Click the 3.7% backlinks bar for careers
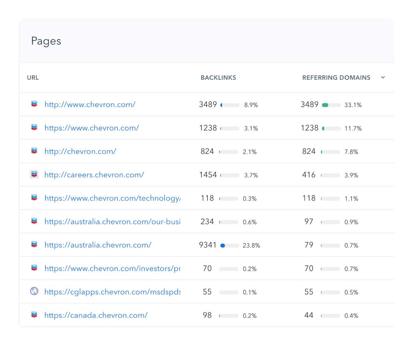413x348 pixels. point(230,175)
